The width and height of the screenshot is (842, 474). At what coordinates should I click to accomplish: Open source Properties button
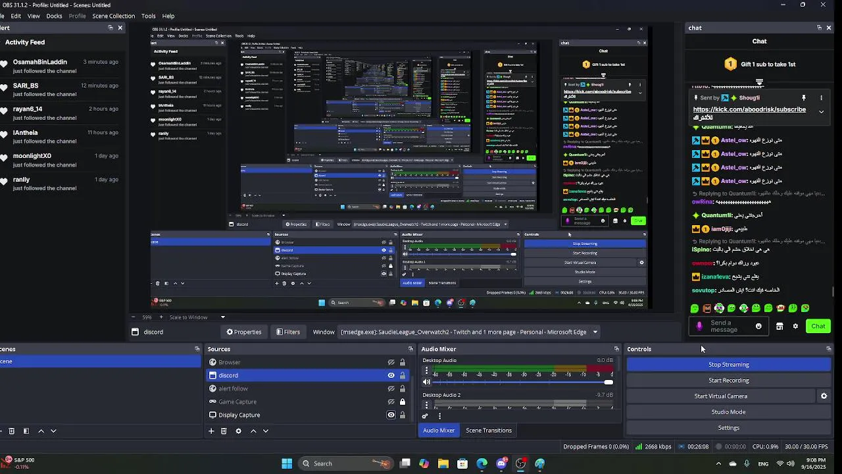pos(244,332)
